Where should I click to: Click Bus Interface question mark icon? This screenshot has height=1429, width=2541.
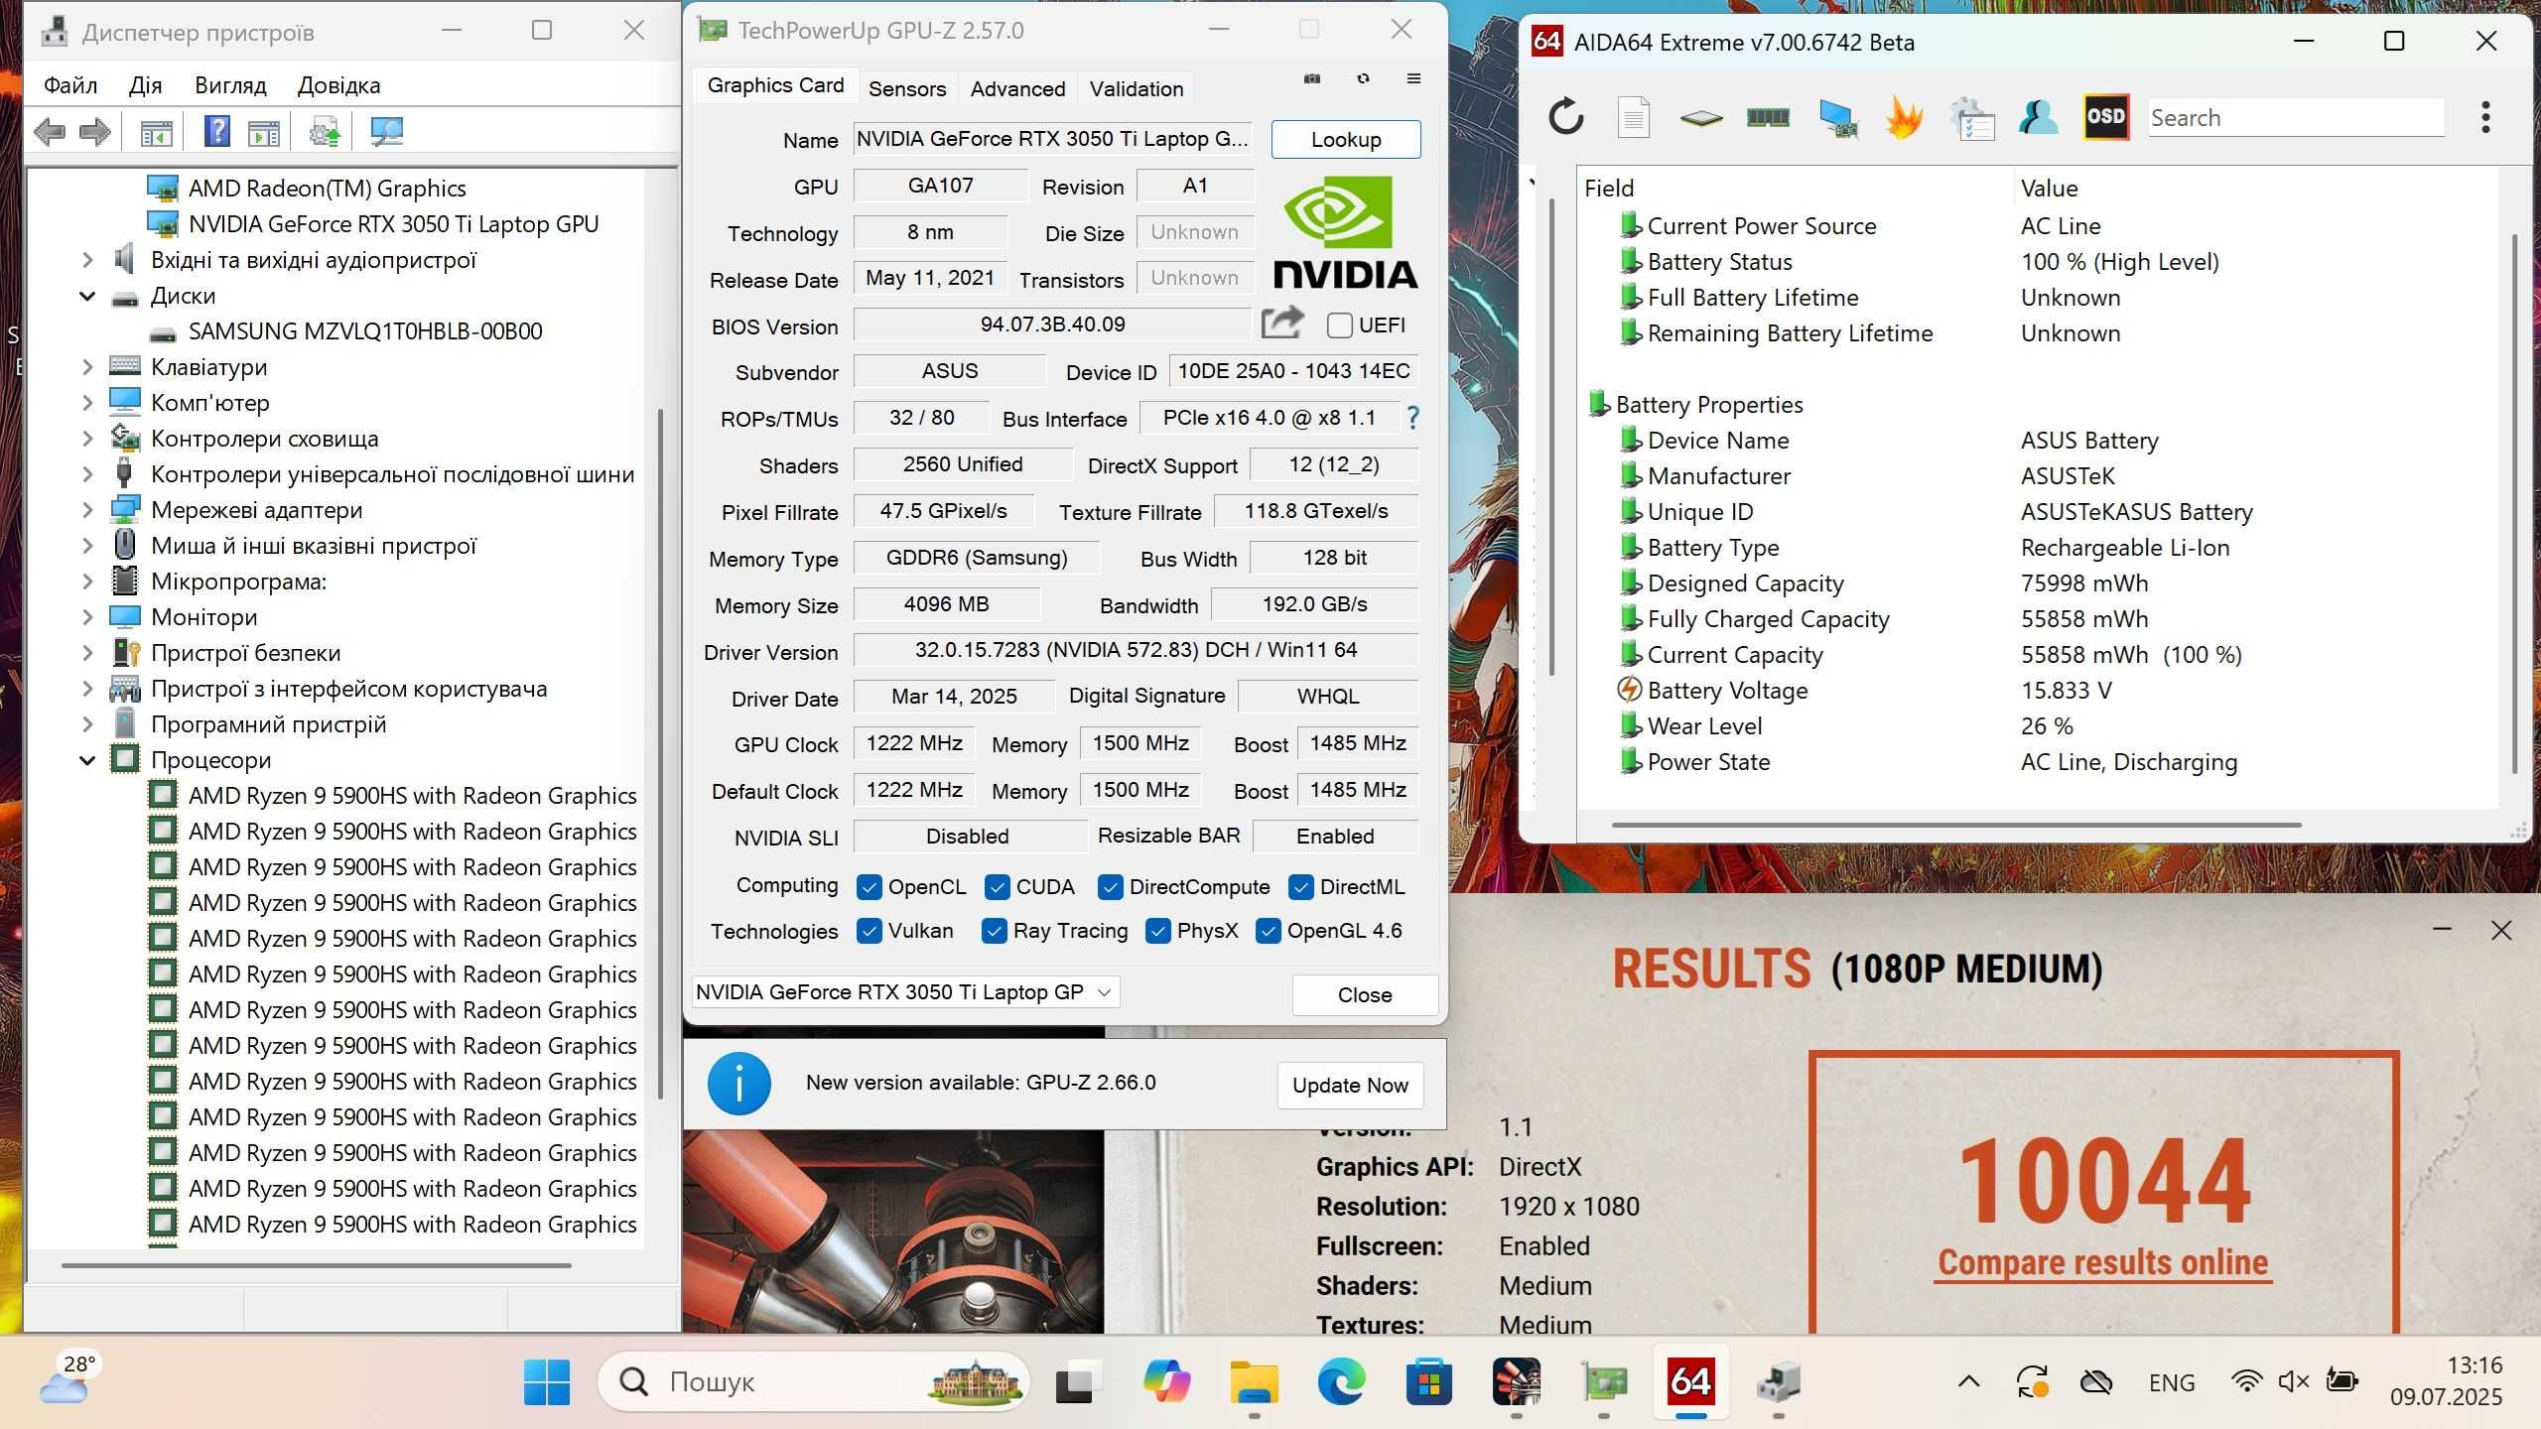pyautogui.click(x=1412, y=418)
